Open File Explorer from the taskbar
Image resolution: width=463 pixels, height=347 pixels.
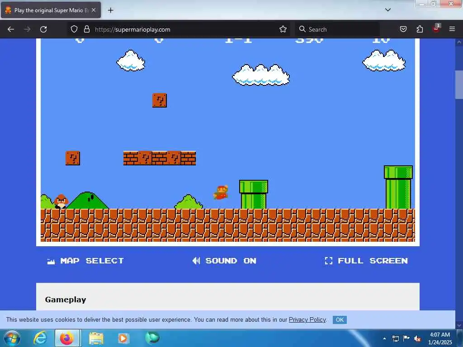[96, 338]
